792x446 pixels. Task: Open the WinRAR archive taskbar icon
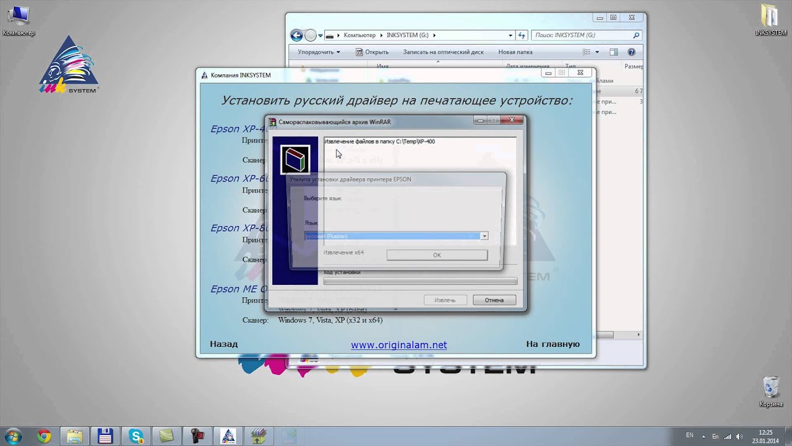pyautogui.click(x=259, y=436)
